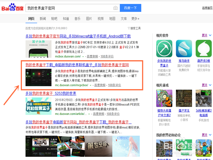Open the 更多» tab menu
This screenshot has height=160, width=213.
135,19
